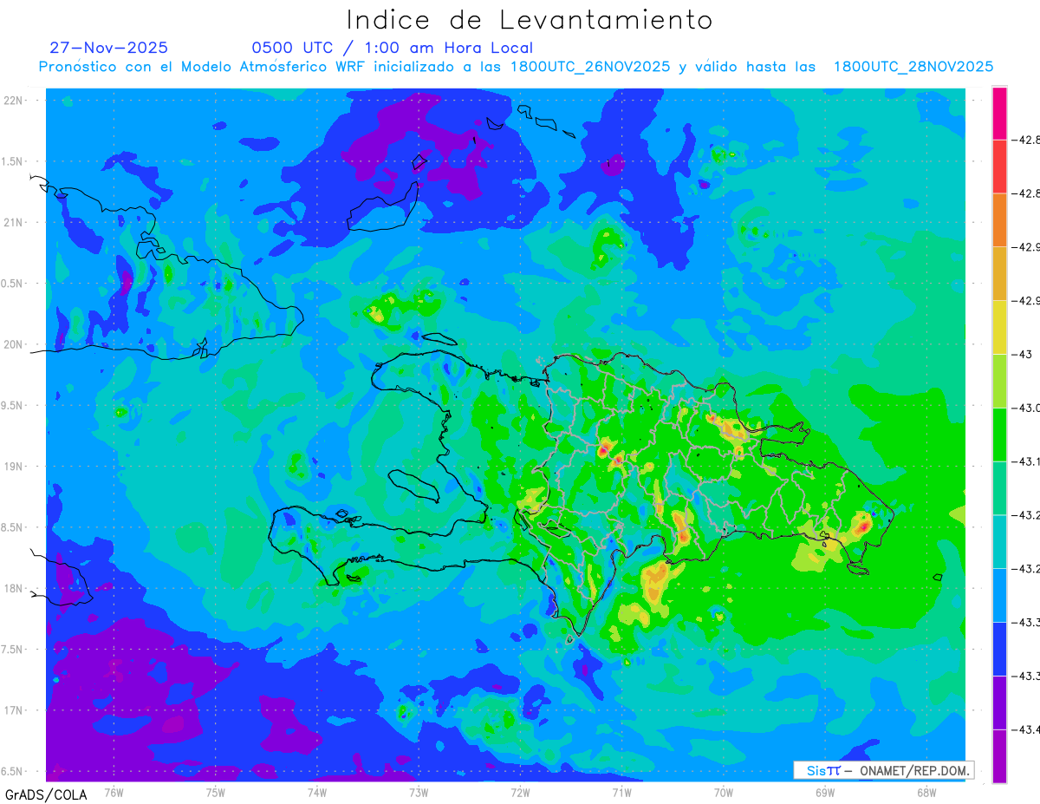Click the "72W" longitude label

[520, 793]
